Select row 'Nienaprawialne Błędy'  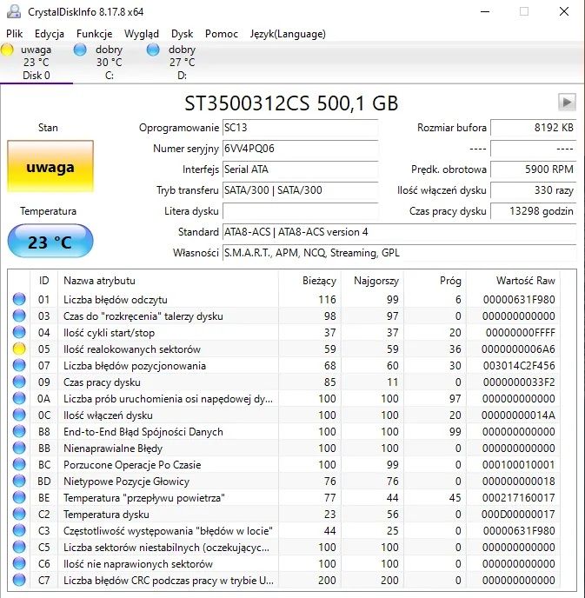[284, 448]
